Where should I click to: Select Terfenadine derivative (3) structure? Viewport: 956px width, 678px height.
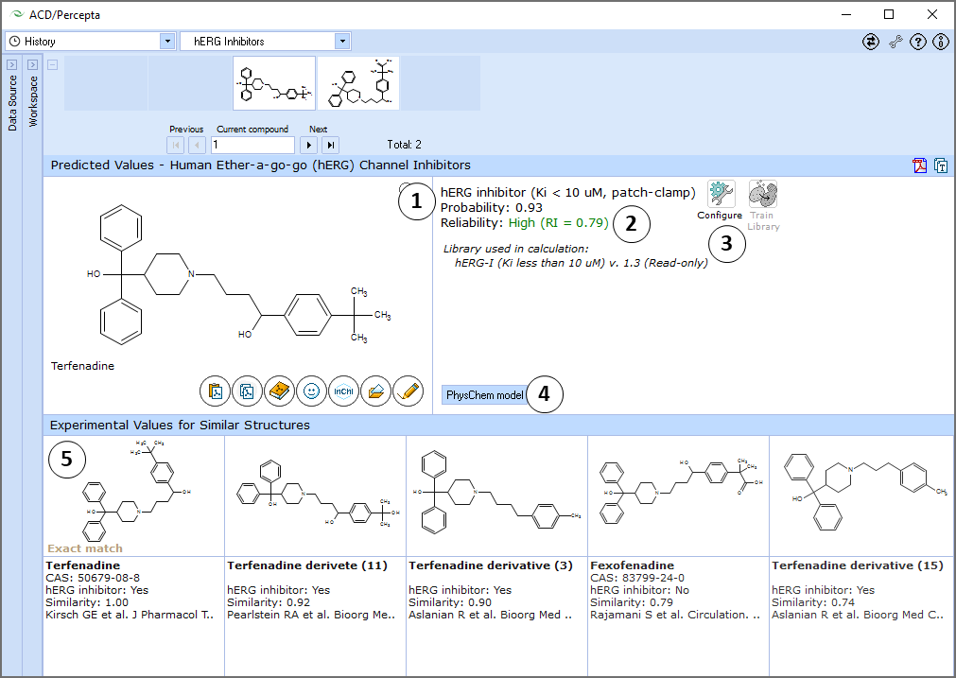496,495
